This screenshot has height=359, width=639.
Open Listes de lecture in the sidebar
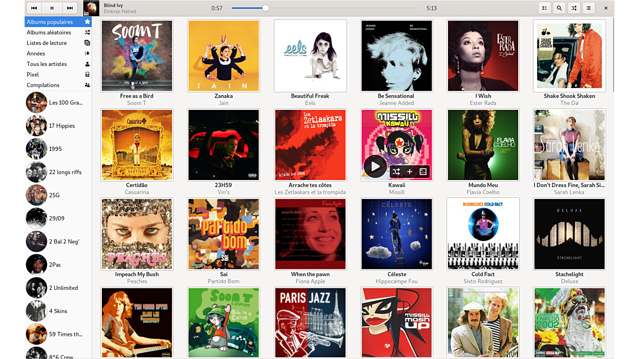pyautogui.click(x=58, y=43)
